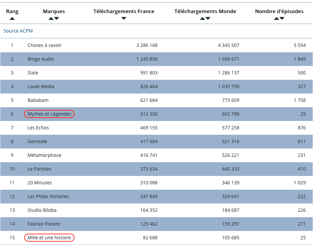Sort ascending by Rang arrow

pyautogui.click(x=12, y=18)
